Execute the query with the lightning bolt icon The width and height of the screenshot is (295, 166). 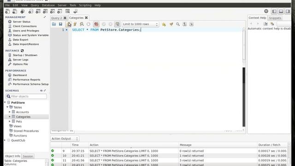pos(69,24)
